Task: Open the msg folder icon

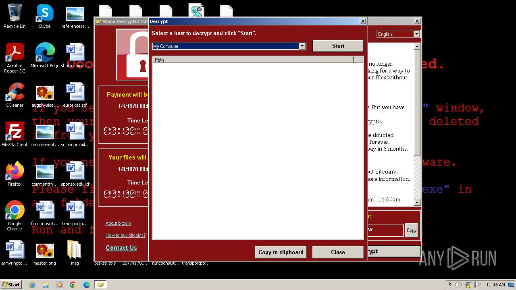Action: coord(75,253)
